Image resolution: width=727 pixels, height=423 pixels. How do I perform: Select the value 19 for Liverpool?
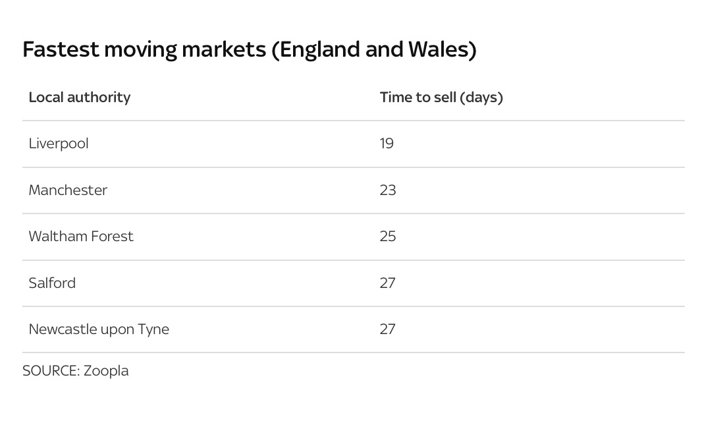coord(387,144)
